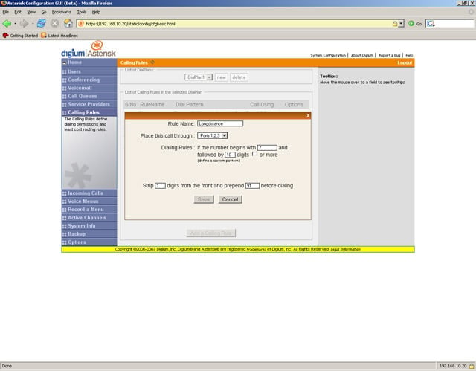Open the File menu
Viewport: 476px width, 371px height.
6,12
